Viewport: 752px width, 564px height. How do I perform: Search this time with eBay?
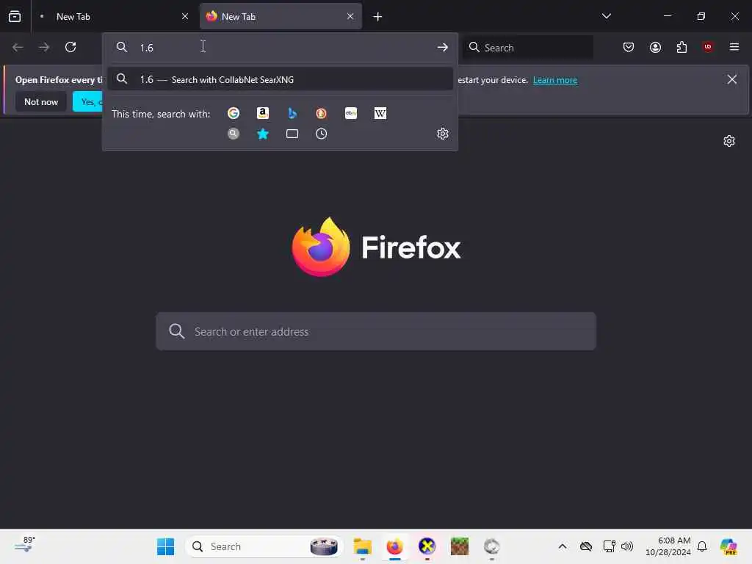[351, 113]
